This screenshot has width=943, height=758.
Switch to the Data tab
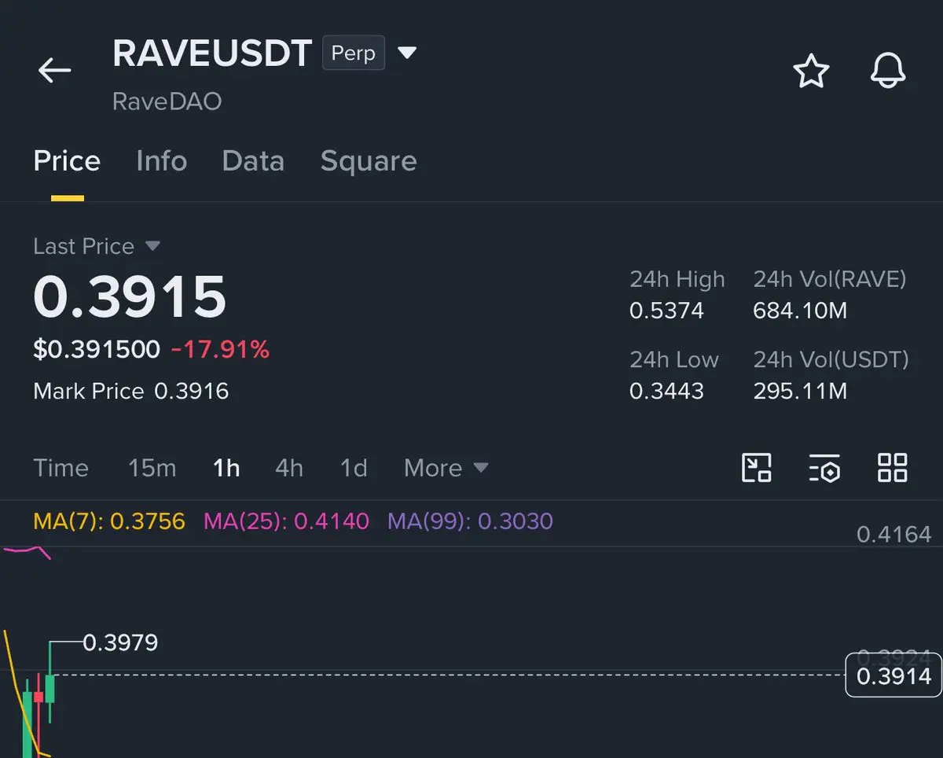coord(253,160)
